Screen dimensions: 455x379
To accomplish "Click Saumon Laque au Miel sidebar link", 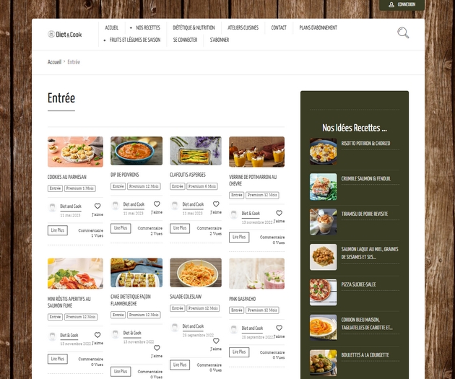I will pyautogui.click(x=370, y=253).
